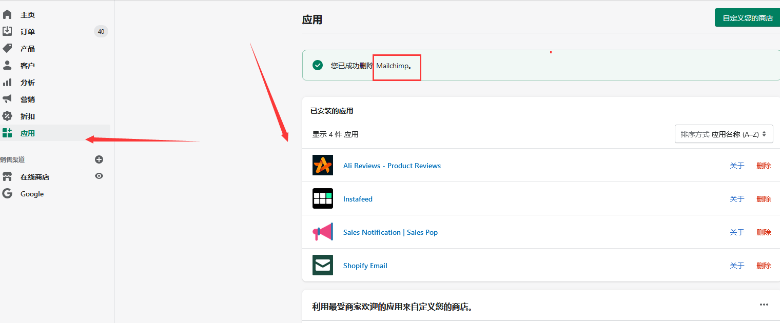Image resolution: width=780 pixels, height=323 pixels.
Task: Click the orders count badge 40
Action: point(101,32)
